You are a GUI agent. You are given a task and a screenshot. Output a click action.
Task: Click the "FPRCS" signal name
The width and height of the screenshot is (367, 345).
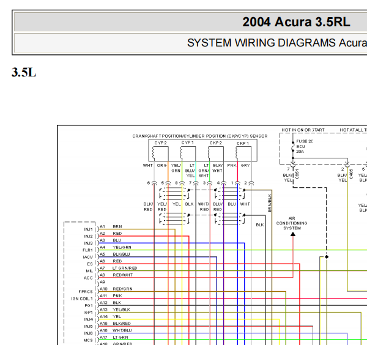click(x=86, y=292)
